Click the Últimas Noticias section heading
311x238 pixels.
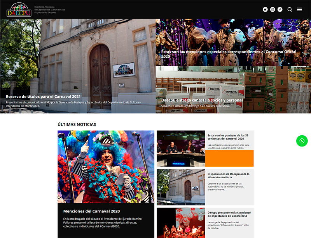[x=77, y=124]
